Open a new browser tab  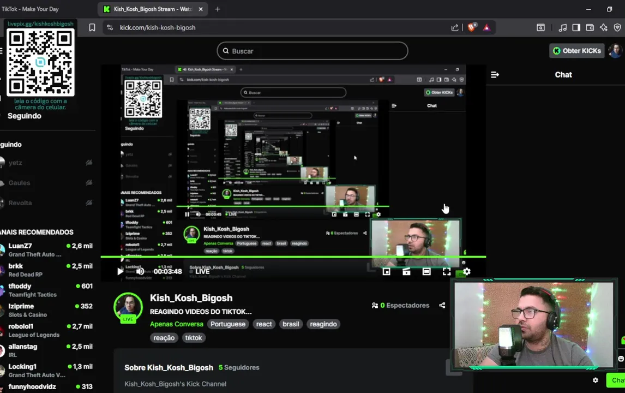[x=217, y=9]
